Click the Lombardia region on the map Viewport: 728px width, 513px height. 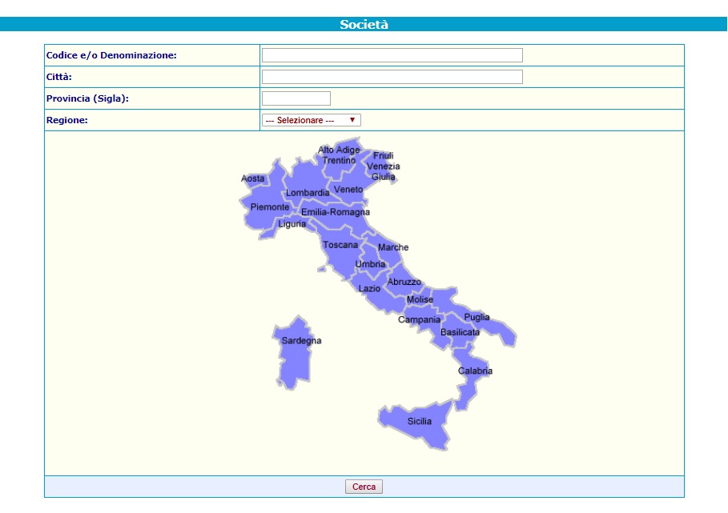(x=307, y=193)
